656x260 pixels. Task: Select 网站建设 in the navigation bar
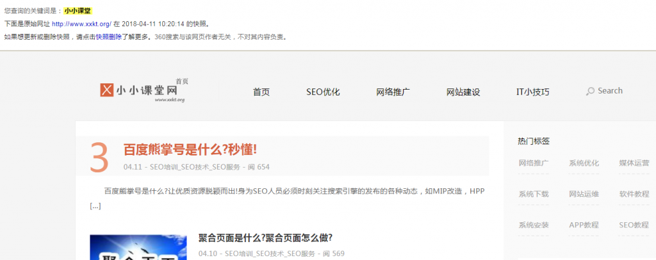463,92
